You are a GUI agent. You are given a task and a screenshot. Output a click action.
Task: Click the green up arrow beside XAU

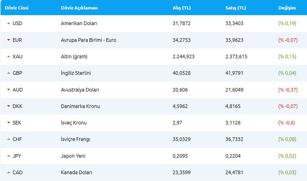9,56
